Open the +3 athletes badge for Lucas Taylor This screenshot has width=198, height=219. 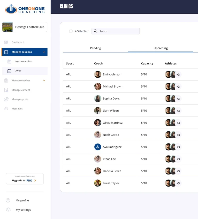click(x=178, y=183)
